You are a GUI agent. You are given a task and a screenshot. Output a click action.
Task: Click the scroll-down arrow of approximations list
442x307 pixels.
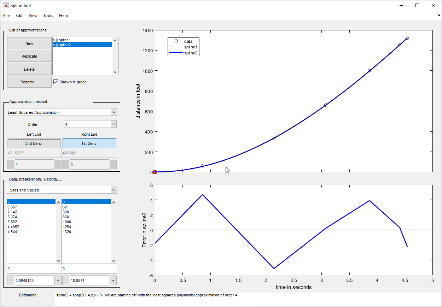tap(115, 72)
